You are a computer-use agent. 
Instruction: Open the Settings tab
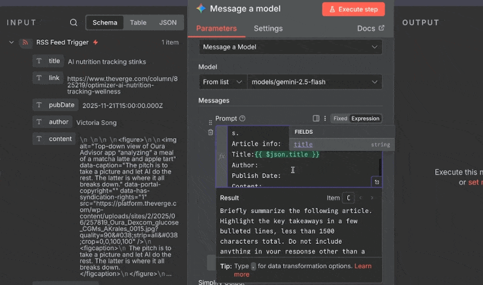(x=268, y=28)
